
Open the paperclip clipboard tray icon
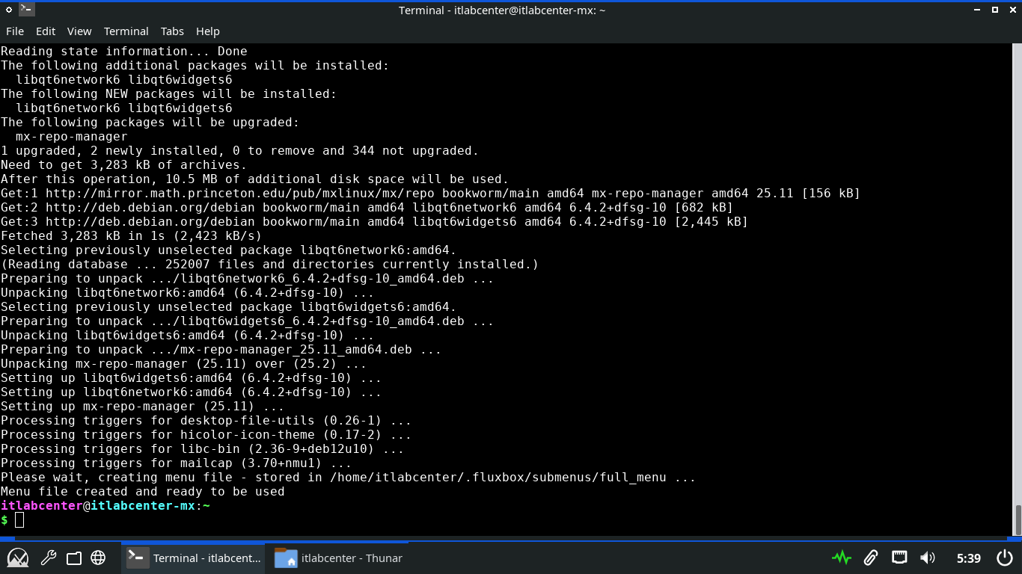tap(870, 558)
